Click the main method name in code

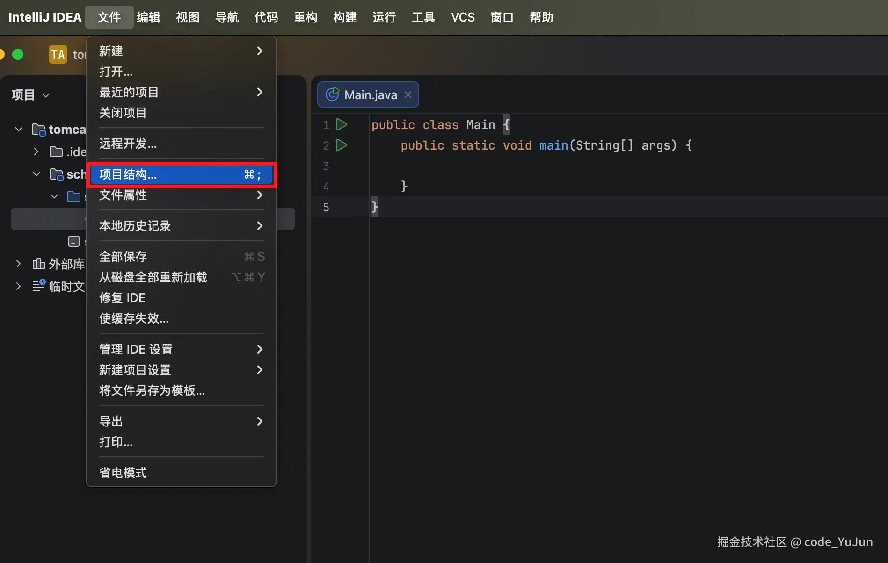[x=553, y=145]
